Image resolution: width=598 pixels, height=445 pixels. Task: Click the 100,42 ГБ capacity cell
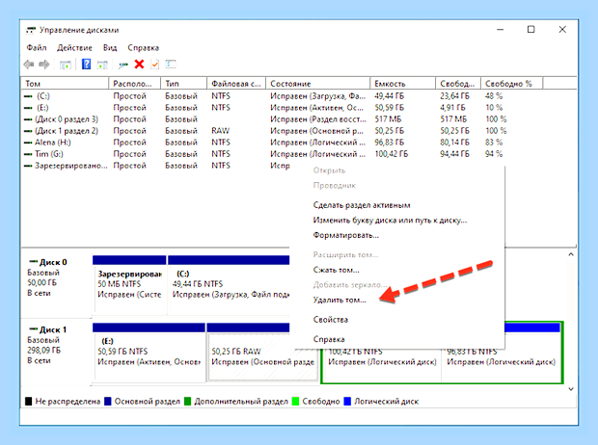pos(392,154)
